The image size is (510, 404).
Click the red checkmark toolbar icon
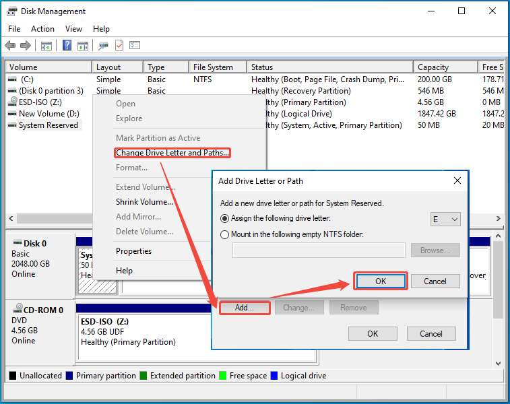coord(119,46)
